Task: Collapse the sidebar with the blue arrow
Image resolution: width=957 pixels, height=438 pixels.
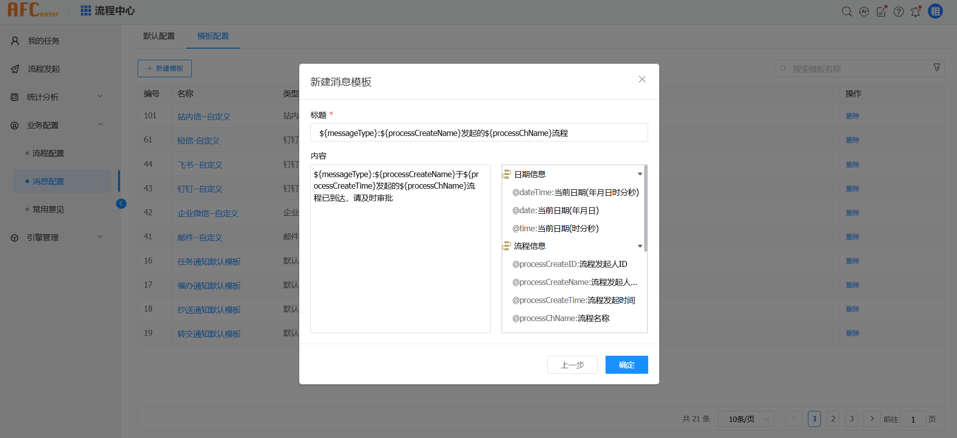Action: 121,203
